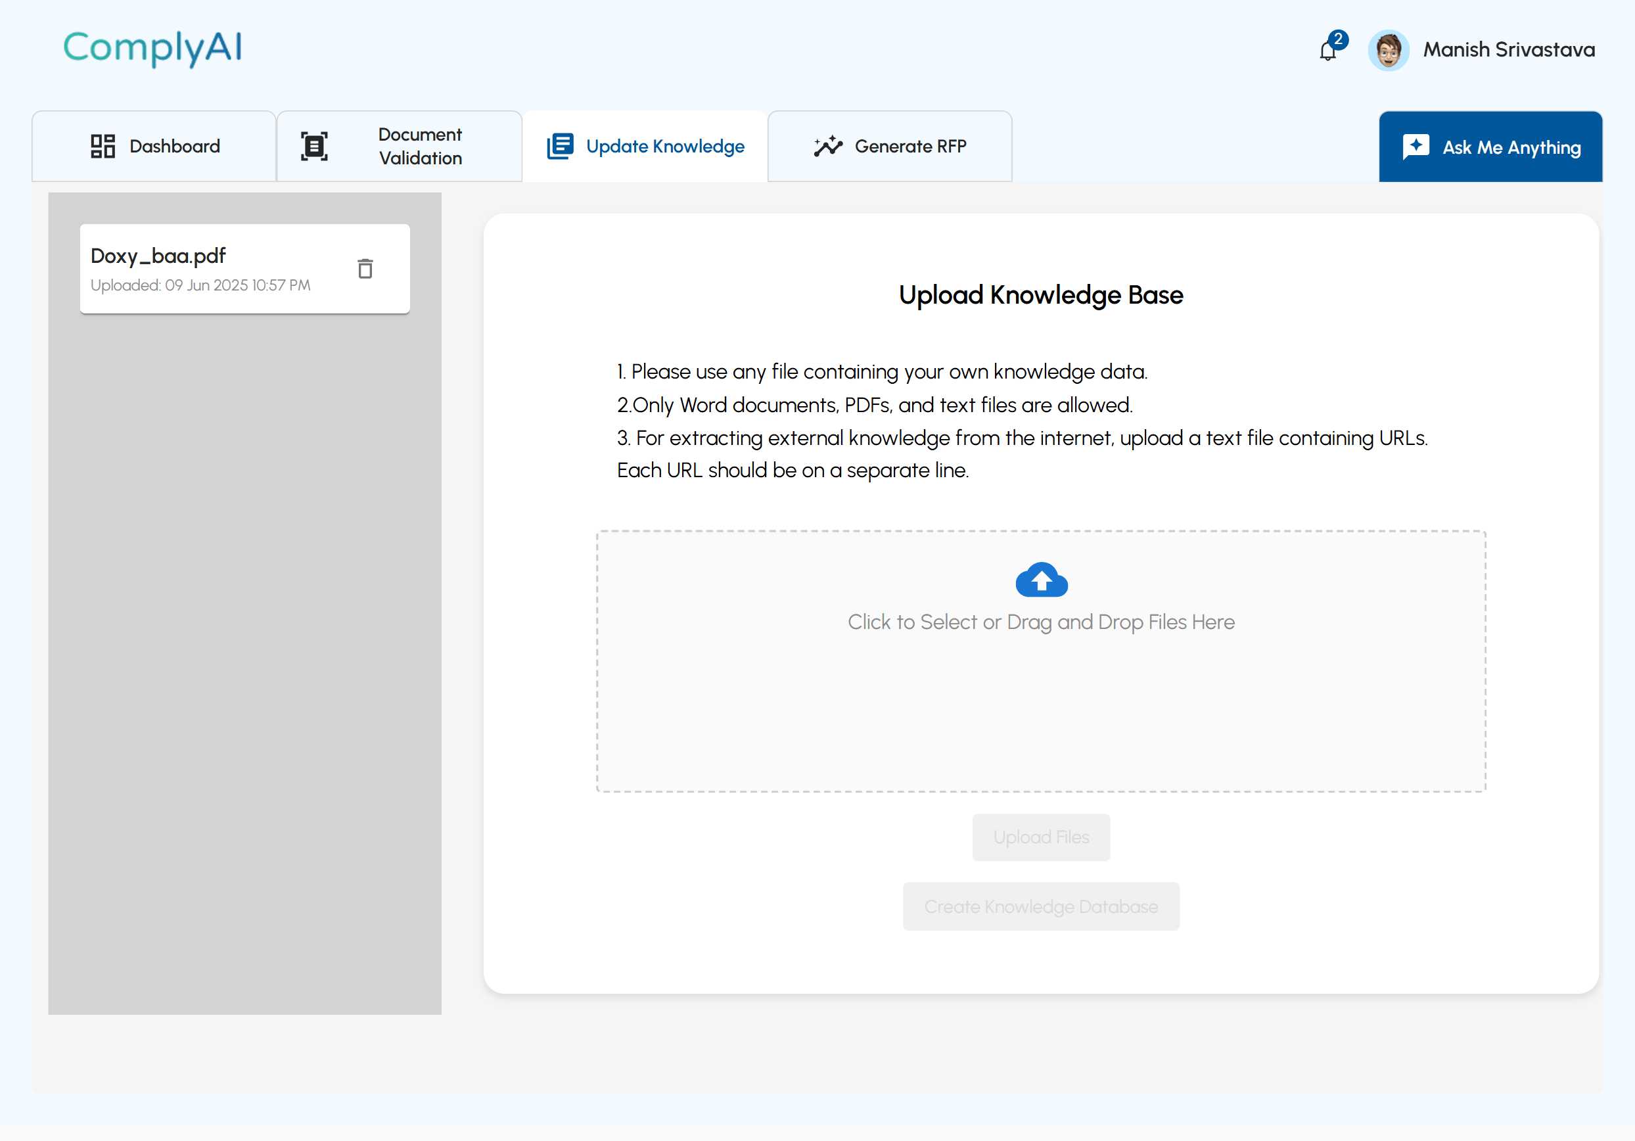Click the notification badge showing 2
The image size is (1635, 1141).
[x=1338, y=39]
